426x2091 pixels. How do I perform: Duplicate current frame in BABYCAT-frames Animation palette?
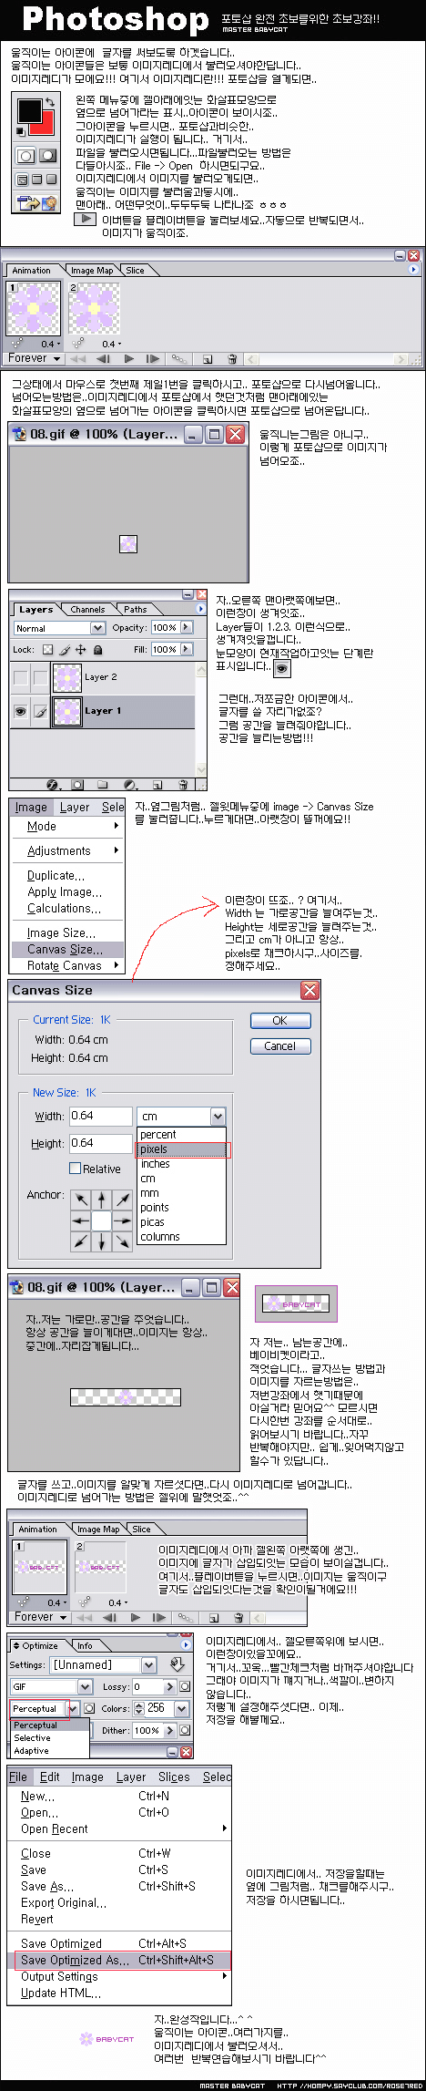(x=213, y=1618)
